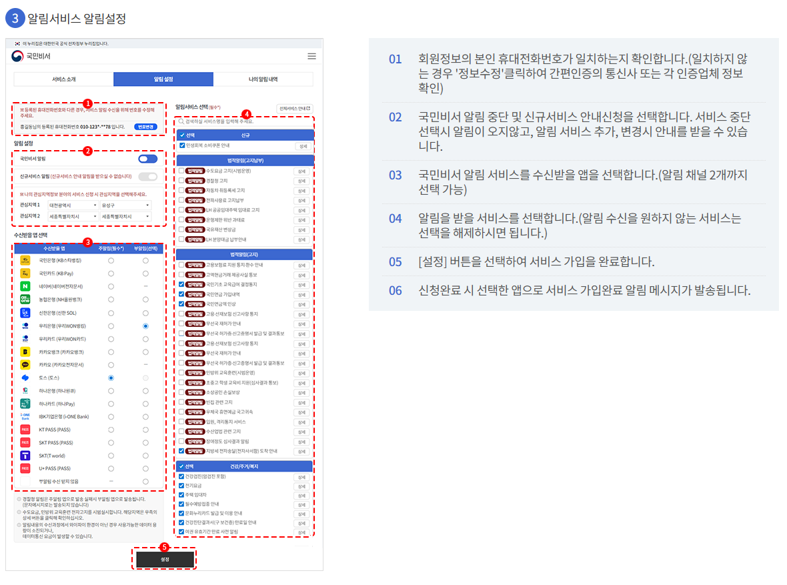This screenshot has width=787, height=585.
Task: Click text '여권 유효기간 만료 사전 알림'
Action: pyautogui.click(x=212, y=531)
